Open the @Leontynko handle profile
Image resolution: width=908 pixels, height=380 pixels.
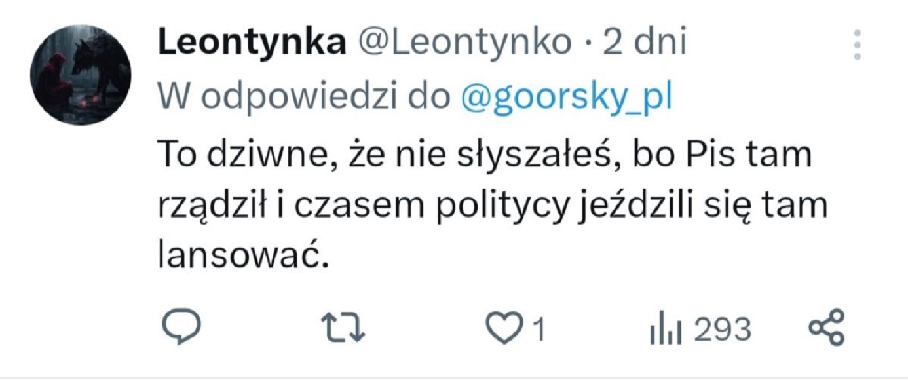464,44
